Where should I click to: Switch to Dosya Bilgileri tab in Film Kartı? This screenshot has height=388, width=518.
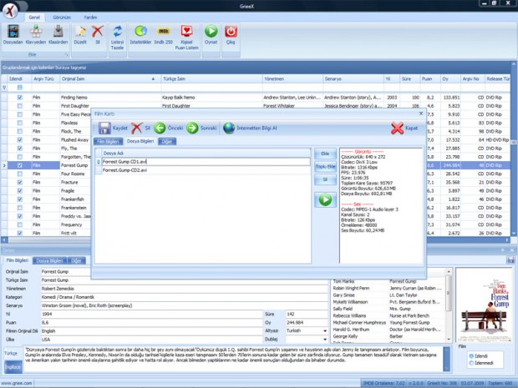140,141
